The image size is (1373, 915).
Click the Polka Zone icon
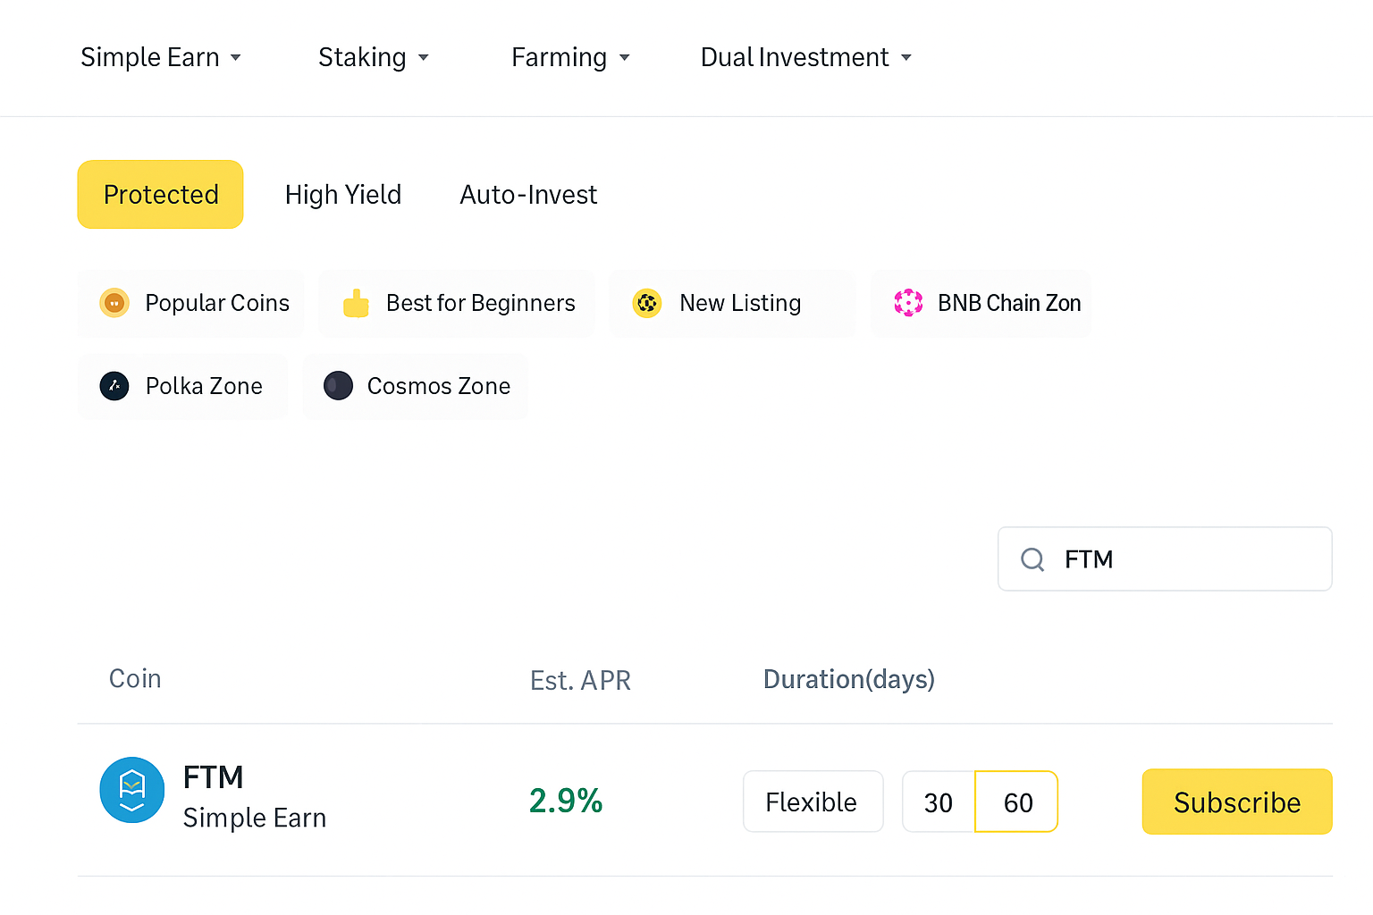coord(114,386)
